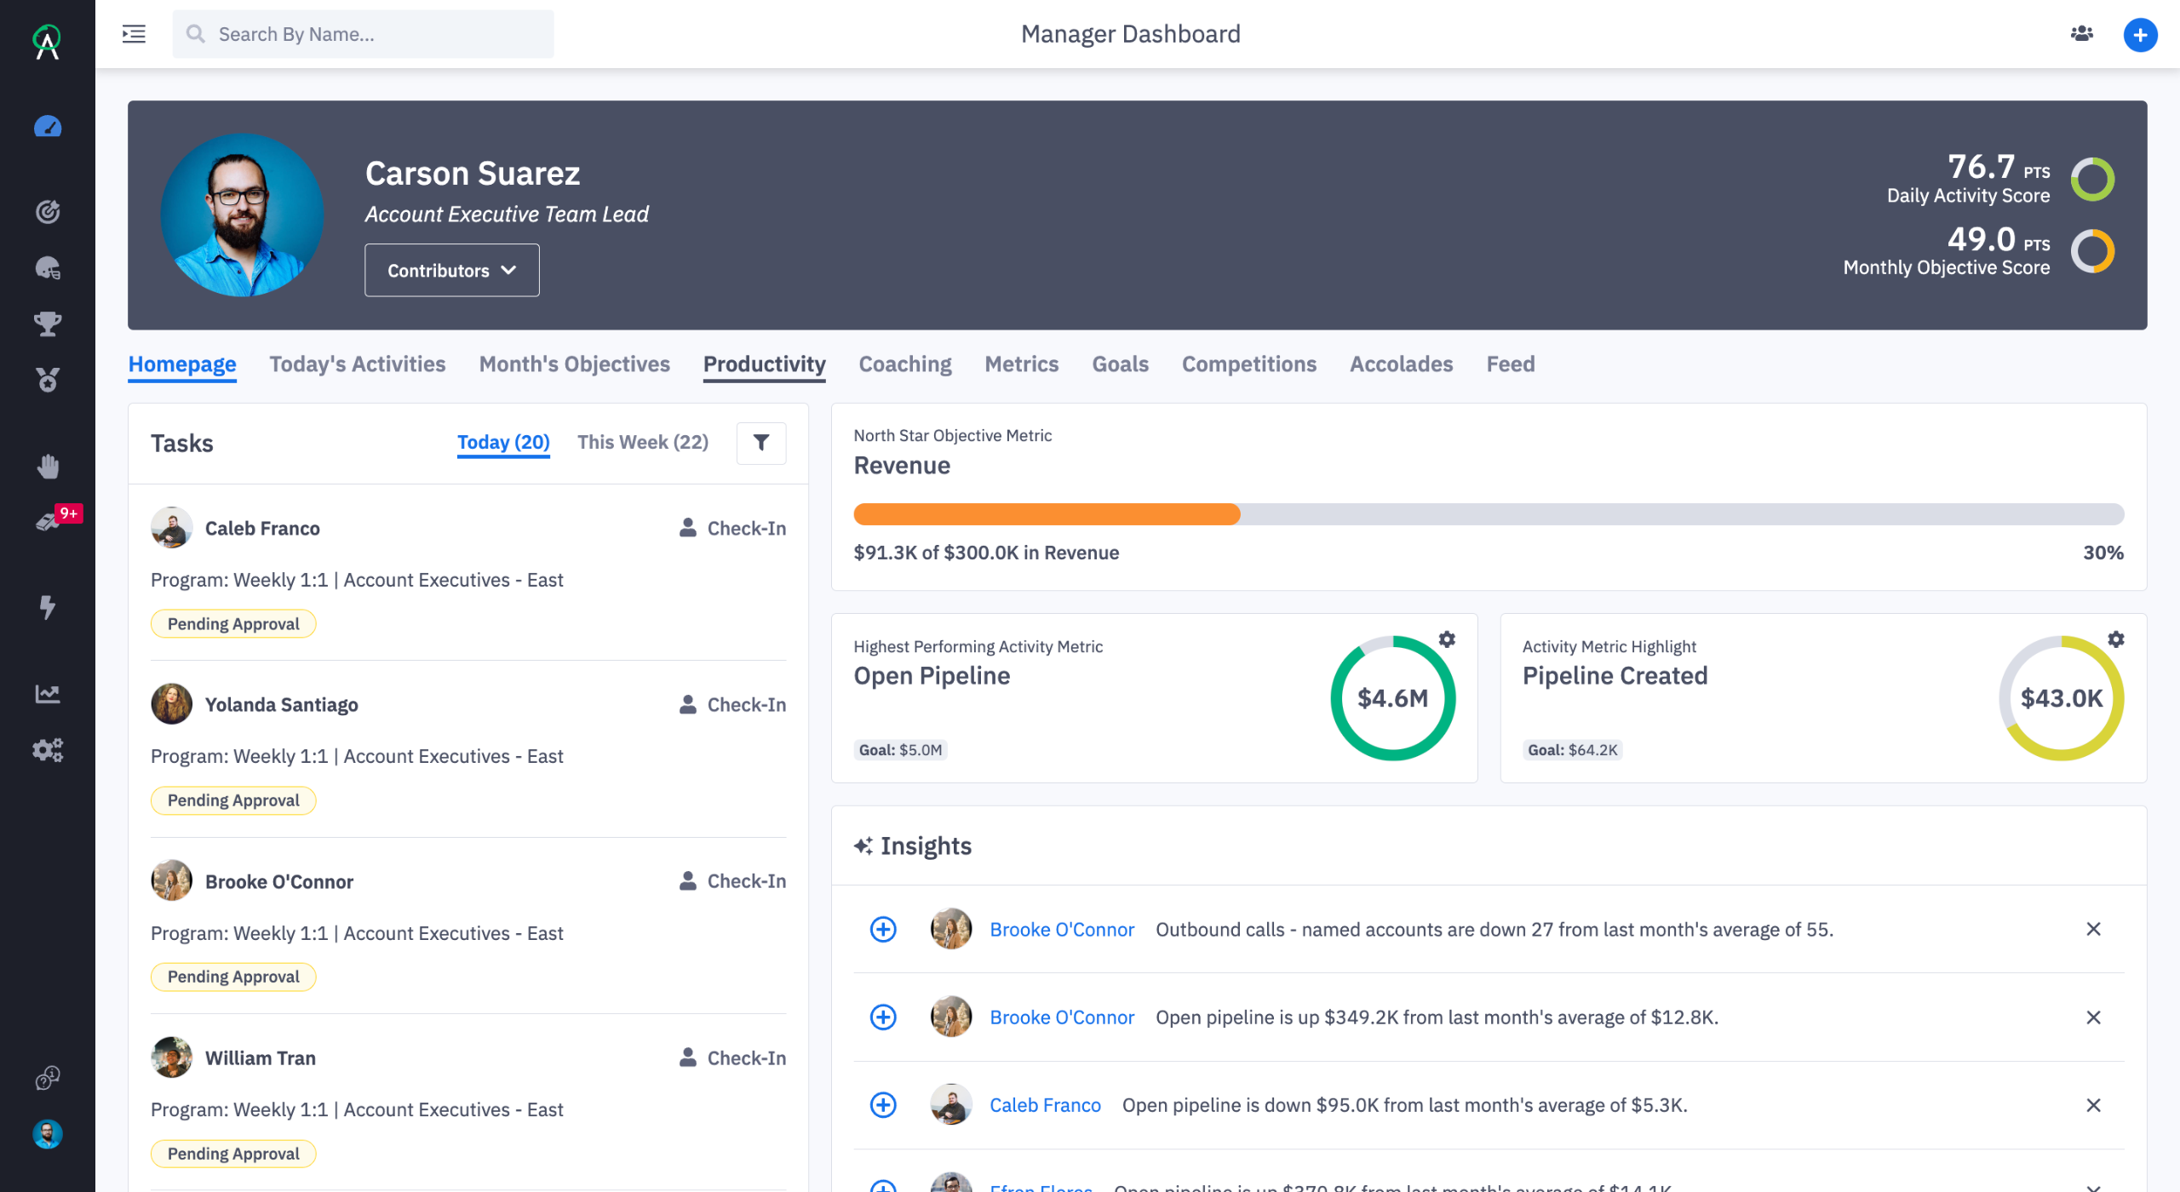Viewport: 2180px width, 1192px height.
Task: Open the dashboard gauge icon in sidebar
Action: tap(48, 127)
